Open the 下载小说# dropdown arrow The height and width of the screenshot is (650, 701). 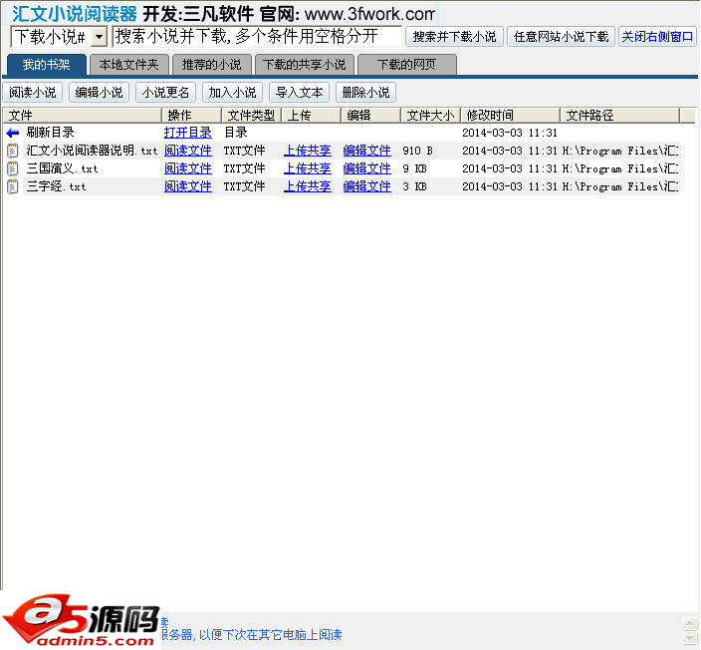click(x=100, y=37)
